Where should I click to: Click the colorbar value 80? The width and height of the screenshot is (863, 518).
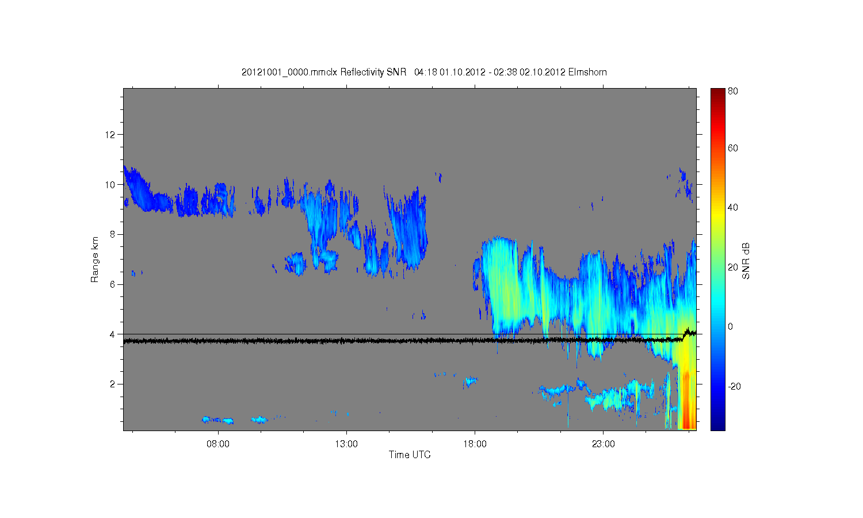point(733,91)
